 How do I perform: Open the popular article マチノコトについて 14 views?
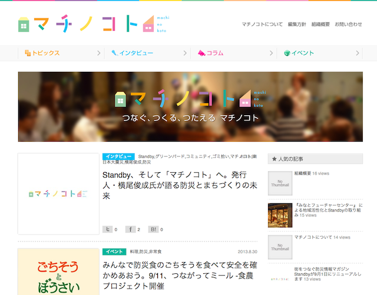pyautogui.click(x=322, y=237)
